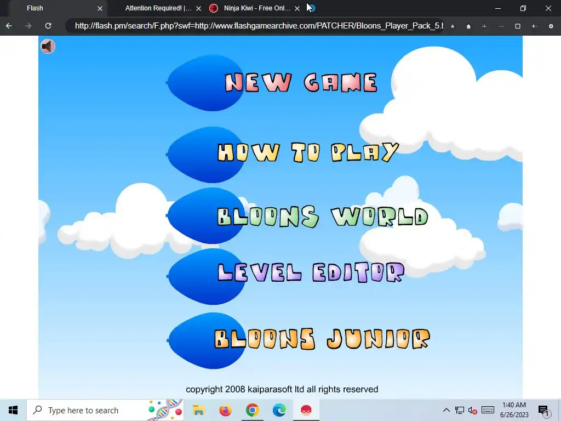This screenshot has width=561, height=421.
Task: Switch to the Ninja Kiwi tab
Action: tap(257, 8)
